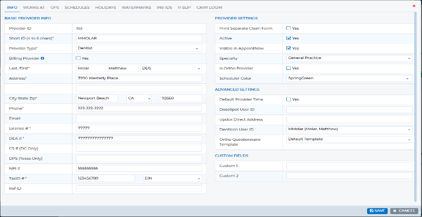
Task: Click the DEA # field
Action: (139, 138)
